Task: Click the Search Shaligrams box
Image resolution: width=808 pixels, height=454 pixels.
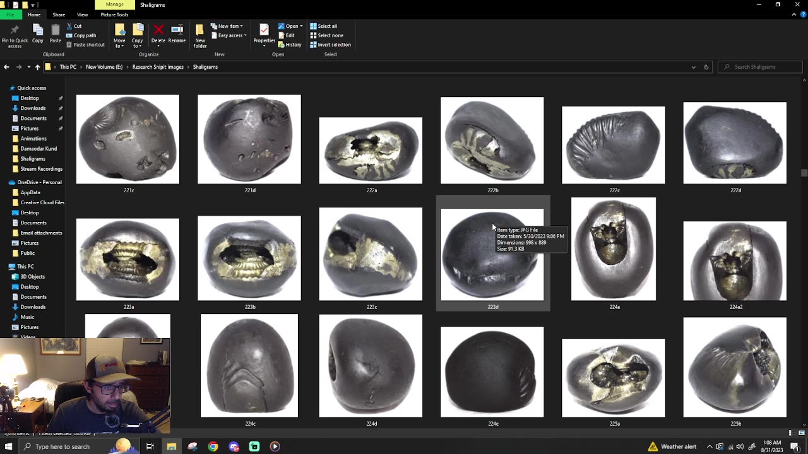Action: point(761,67)
